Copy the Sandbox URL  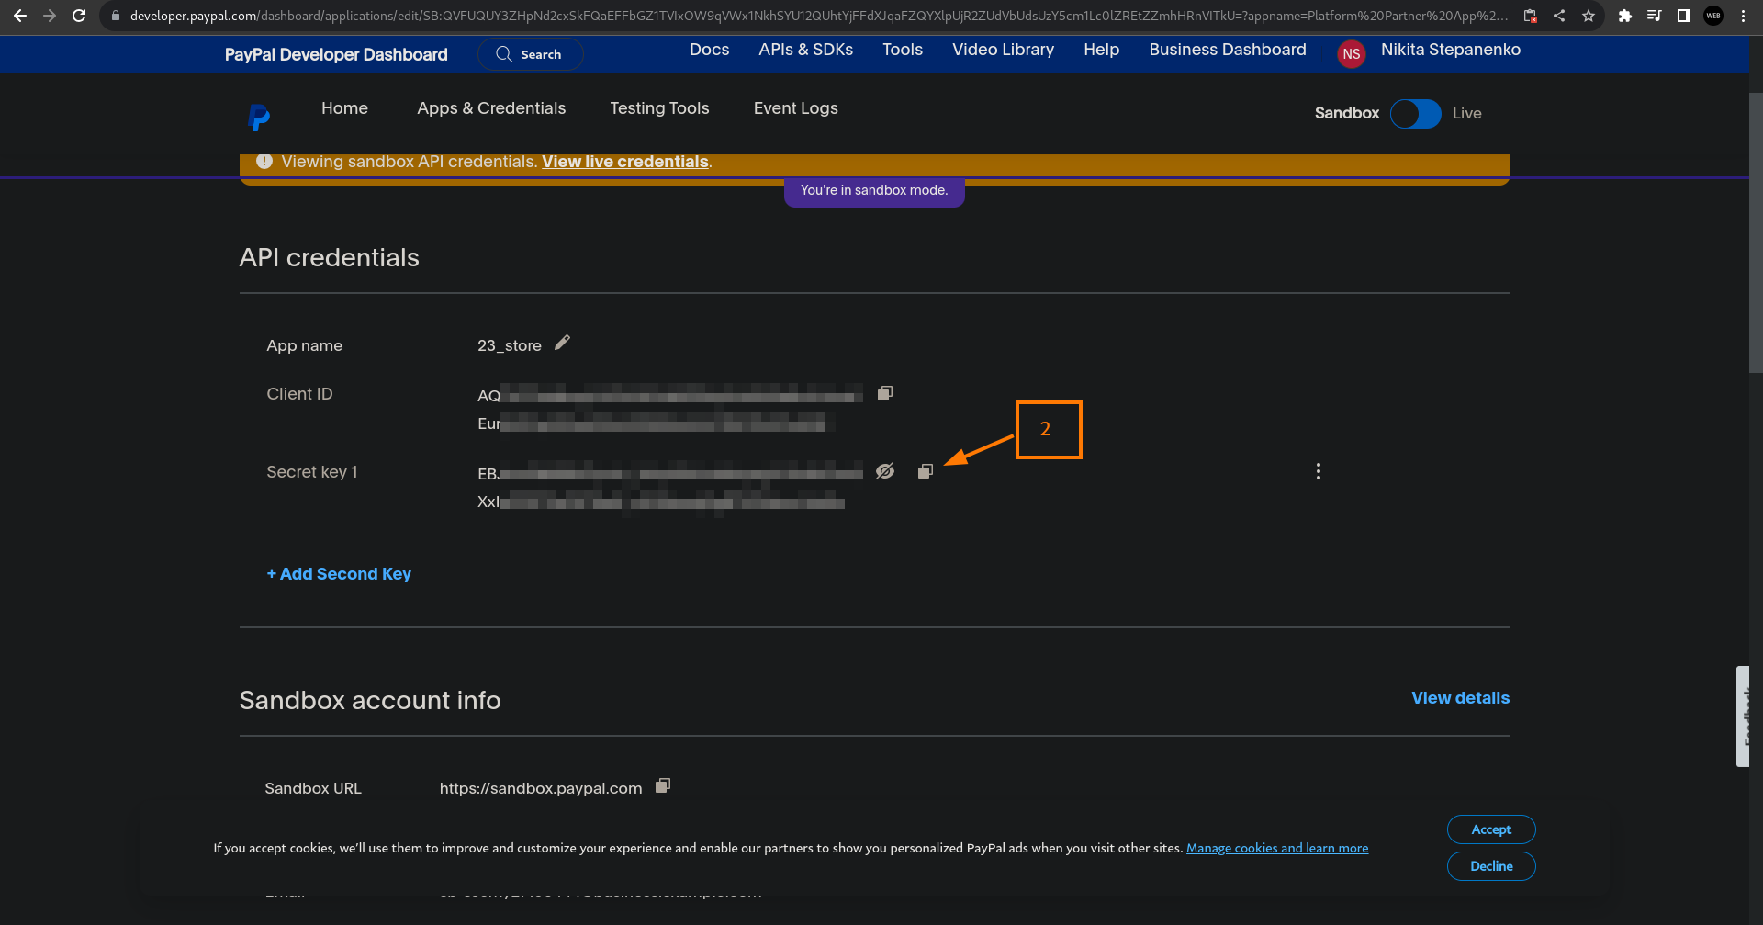point(663,785)
